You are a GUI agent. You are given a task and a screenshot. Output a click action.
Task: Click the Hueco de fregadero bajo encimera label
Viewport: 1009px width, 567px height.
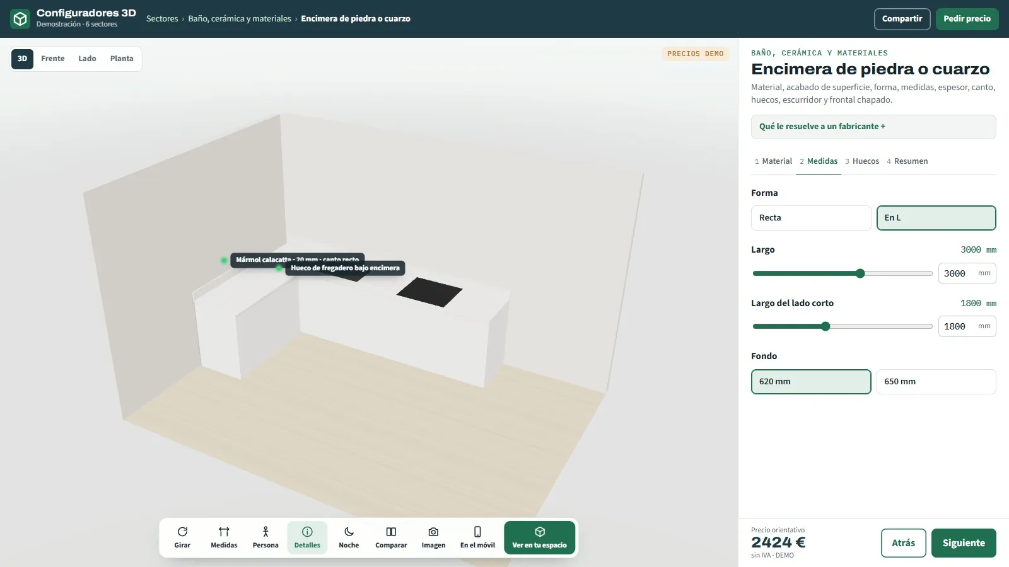pyautogui.click(x=345, y=268)
